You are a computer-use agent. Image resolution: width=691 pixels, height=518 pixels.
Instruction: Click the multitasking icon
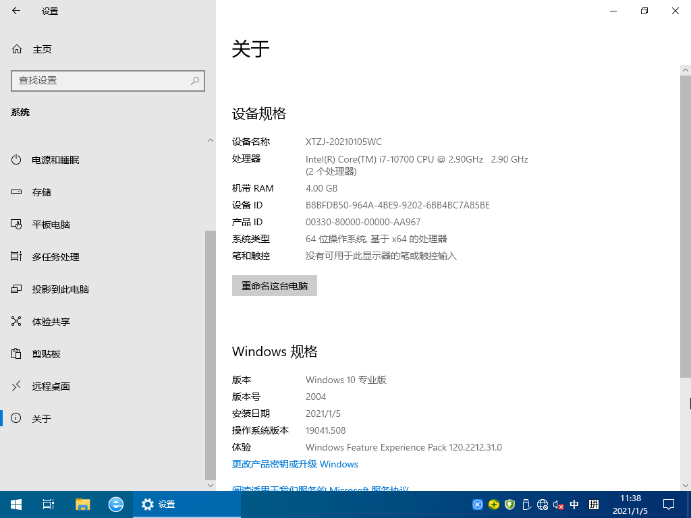coord(16,256)
